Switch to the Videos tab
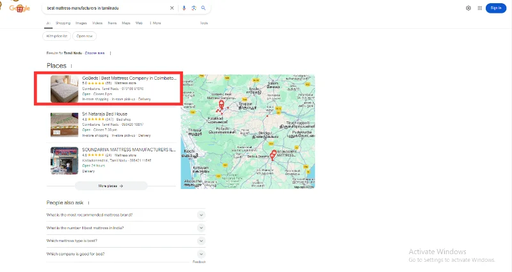The image size is (512, 272). (x=97, y=23)
